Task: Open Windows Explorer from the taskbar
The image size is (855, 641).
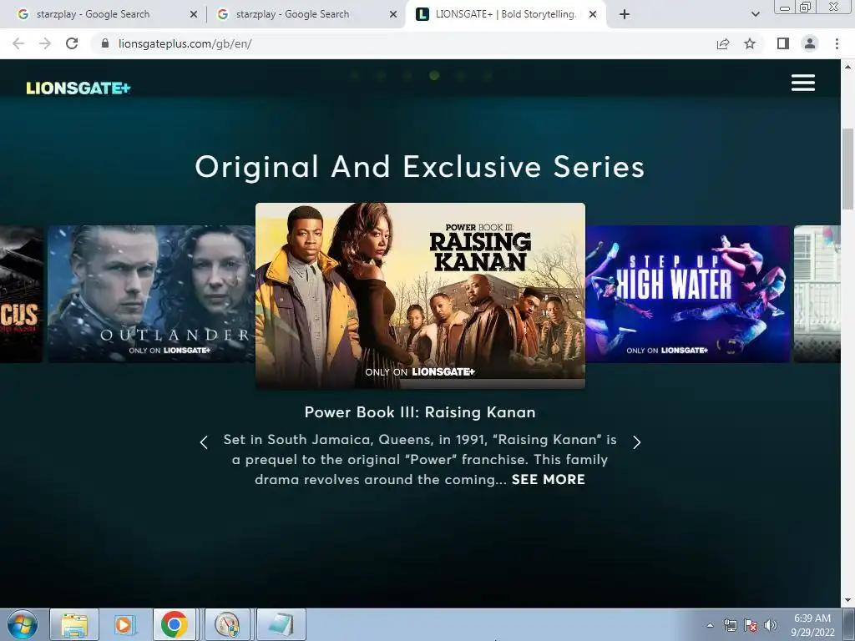Action: (x=74, y=624)
